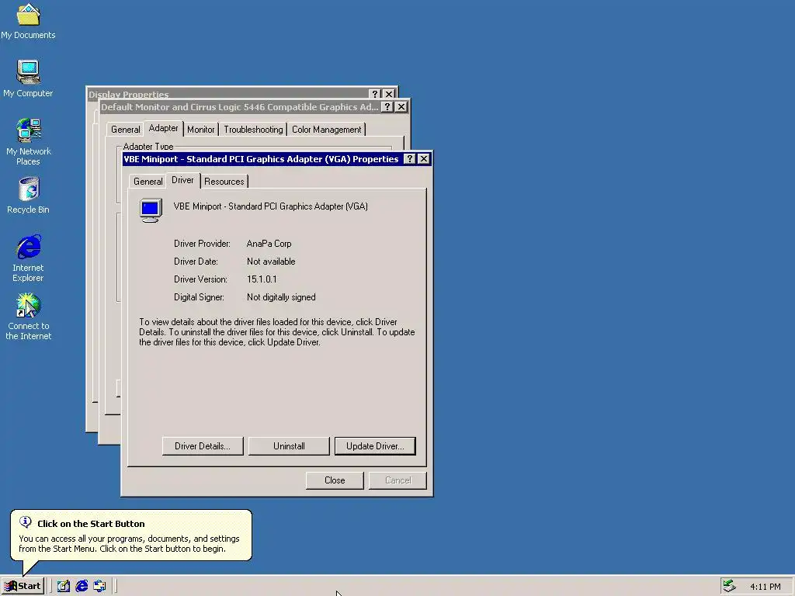This screenshot has height=596, width=795.
Task: Click the Close button at dialog bottom
Action: [335, 480]
